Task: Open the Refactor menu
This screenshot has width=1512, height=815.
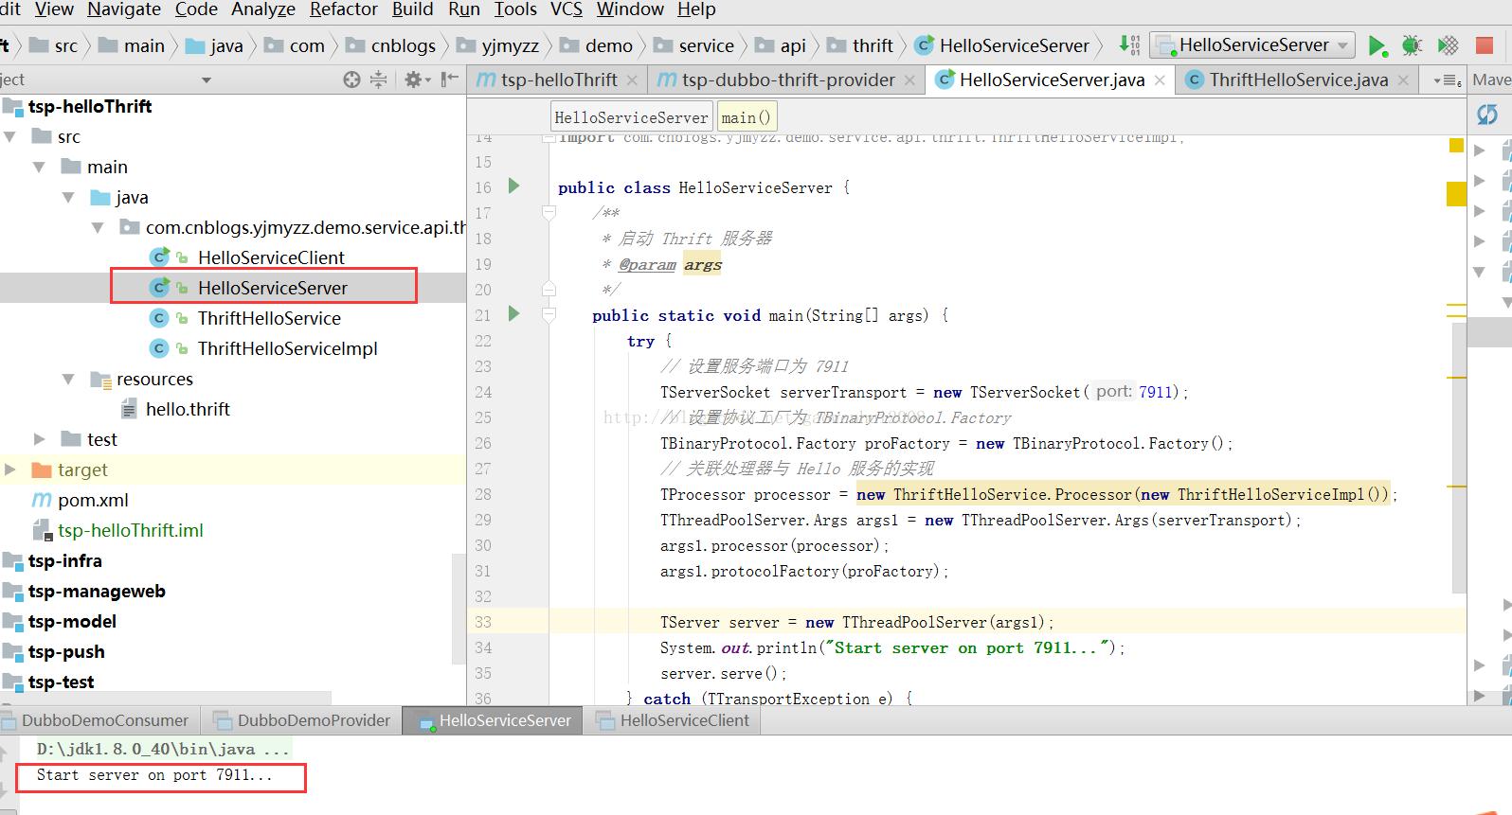Action: click(343, 9)
